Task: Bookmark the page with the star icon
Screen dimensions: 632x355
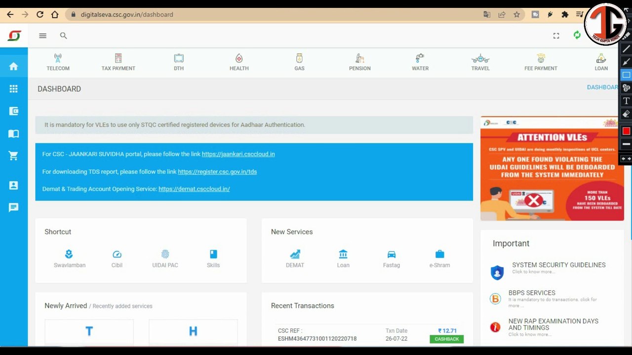Action: tap(516, 14)
